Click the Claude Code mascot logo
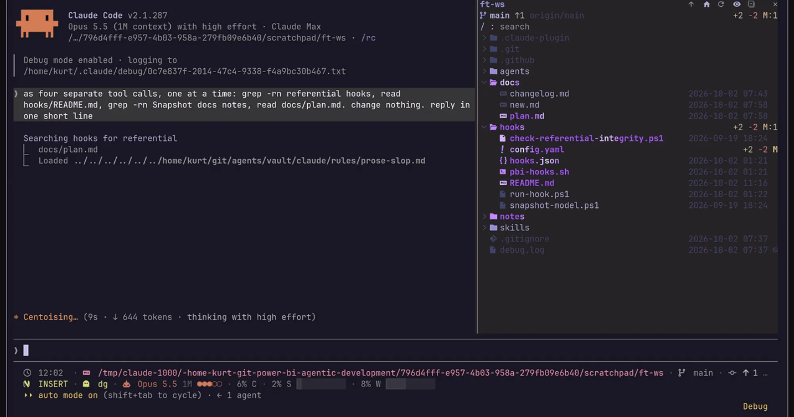Viewport: 794px width, 417px height. tap(37, 23)
